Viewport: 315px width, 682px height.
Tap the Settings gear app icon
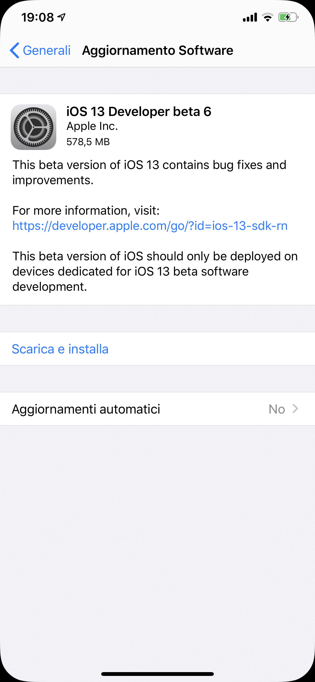(33, 127)
